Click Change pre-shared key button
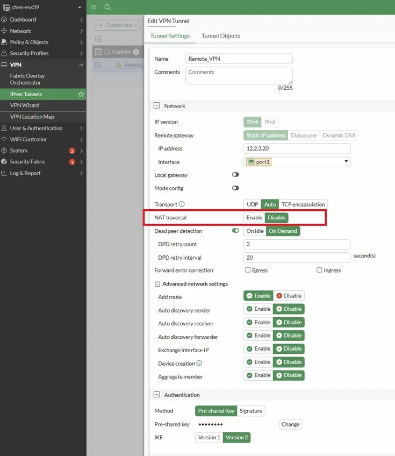Viewport: 395px width, 456px height. pyautogui.click(x=290, y=424)
